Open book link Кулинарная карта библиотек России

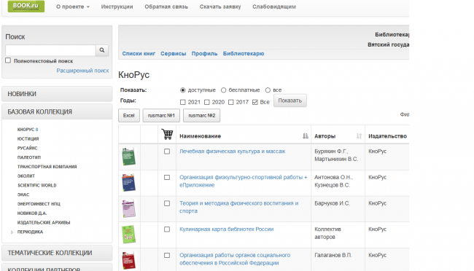(x=226, y=229)
